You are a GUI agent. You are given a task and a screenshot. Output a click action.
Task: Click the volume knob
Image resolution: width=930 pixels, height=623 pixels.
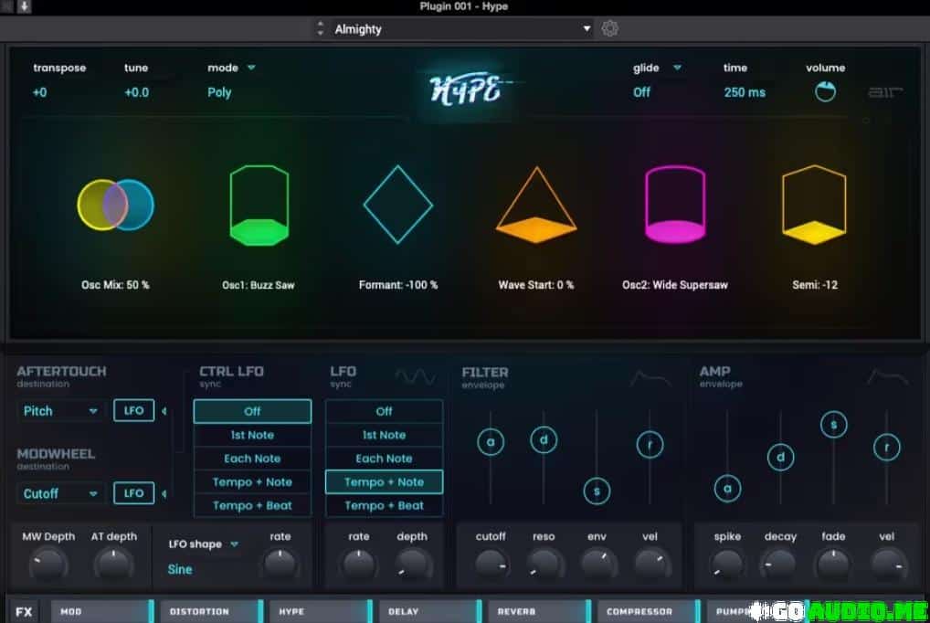coord(825,92)
